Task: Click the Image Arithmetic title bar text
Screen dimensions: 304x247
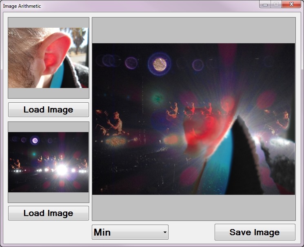Action: point(22,6)
